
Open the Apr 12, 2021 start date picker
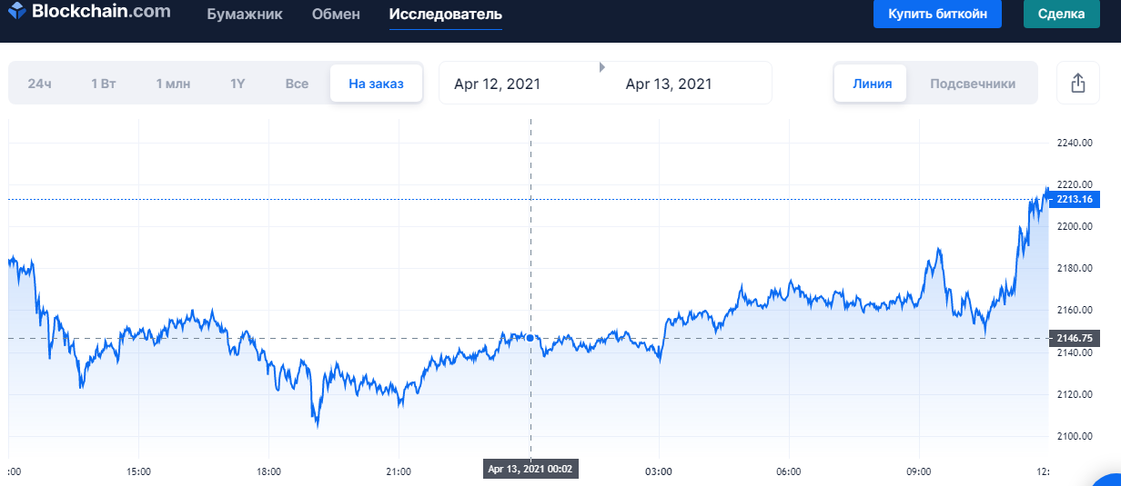click(497, 84)
